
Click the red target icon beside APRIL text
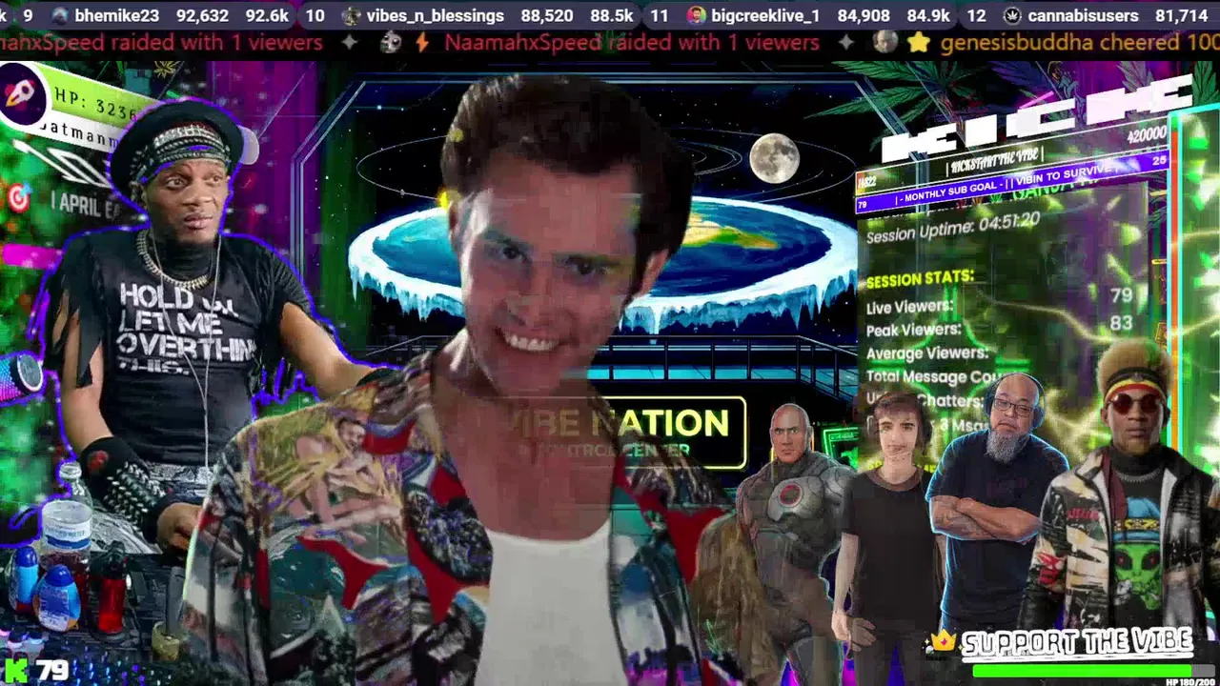[x=18, y=197]
